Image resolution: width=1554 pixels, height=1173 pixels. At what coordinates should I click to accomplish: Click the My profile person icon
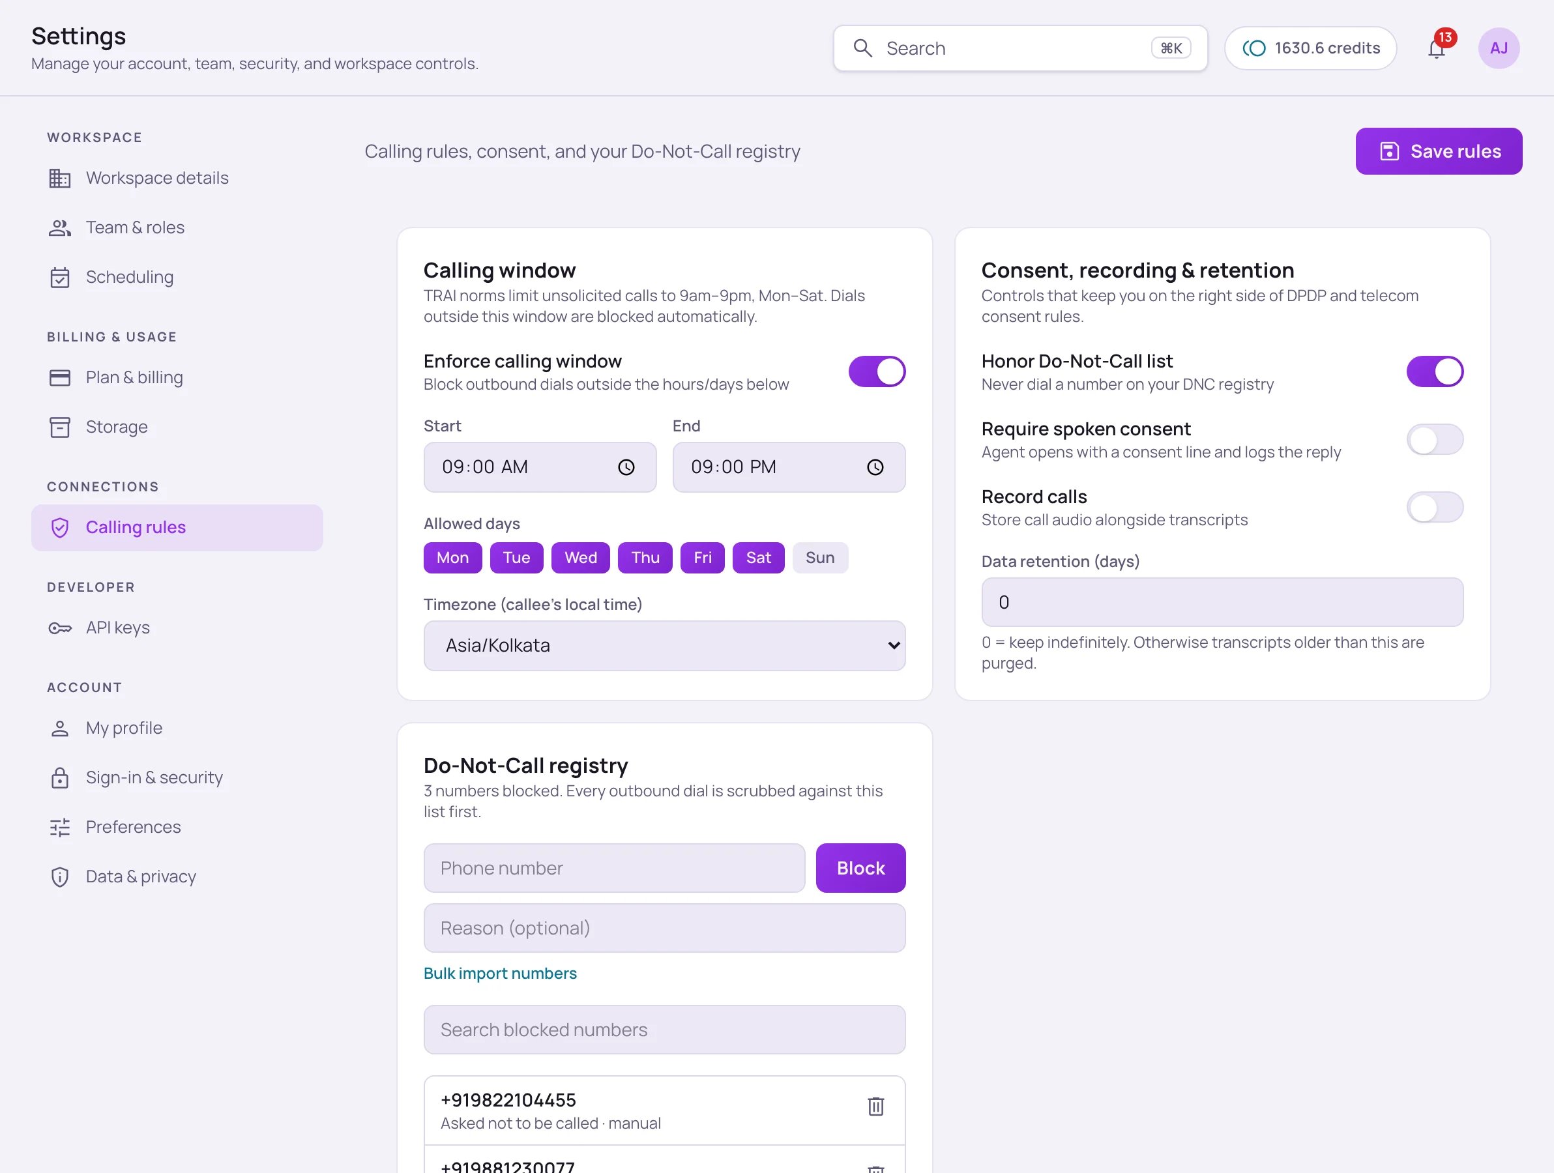(x=60, y=729)
